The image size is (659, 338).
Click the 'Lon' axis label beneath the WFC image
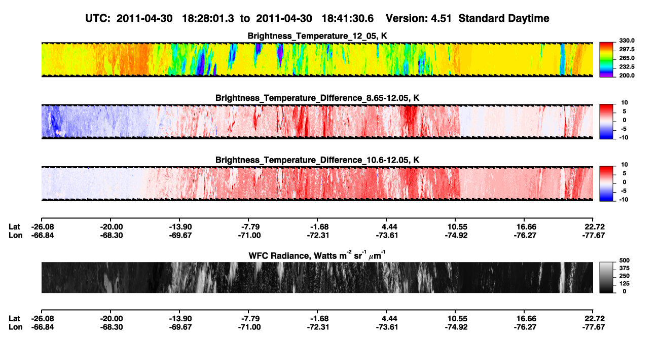tap(15, 327)
